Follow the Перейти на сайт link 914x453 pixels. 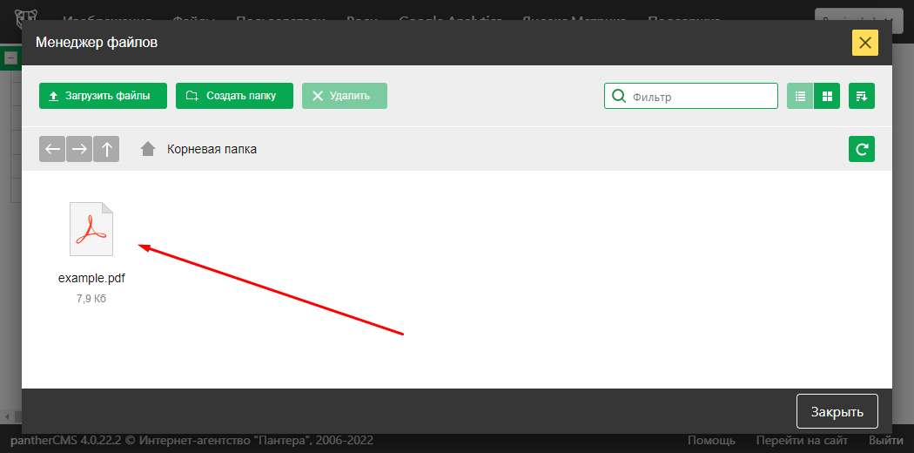(802, 441)
